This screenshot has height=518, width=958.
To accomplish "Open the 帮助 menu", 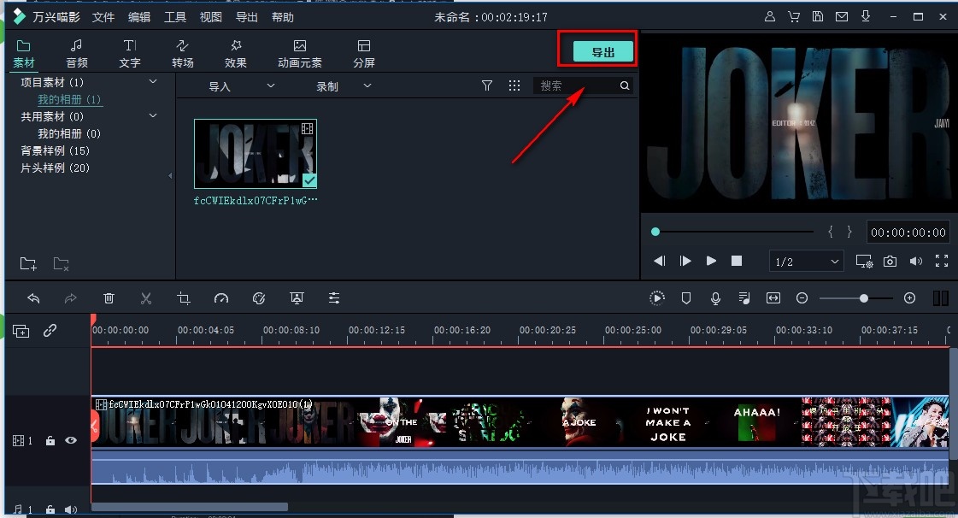I will tap(282, 17).
